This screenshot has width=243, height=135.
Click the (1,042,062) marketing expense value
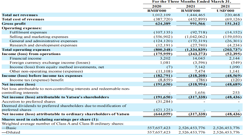click(x=196, y=37)
